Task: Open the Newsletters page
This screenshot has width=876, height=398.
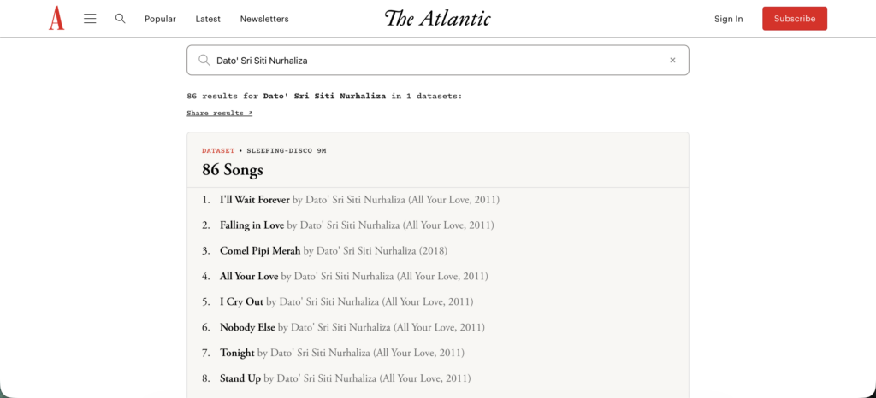Action: (x=264, y=19)
